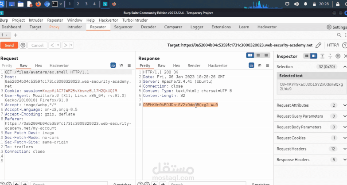This screenshot has height=185, width=347.
Task: Click the lock screen icon in panel
Action: point(338,4)
